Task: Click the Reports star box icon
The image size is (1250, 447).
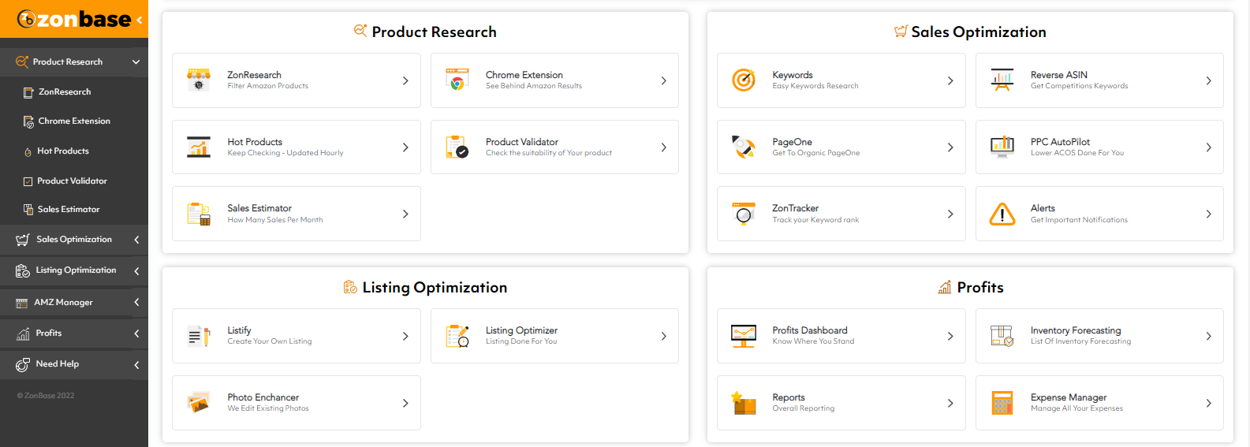Action: pyautogui.click(x=744, y=403)
